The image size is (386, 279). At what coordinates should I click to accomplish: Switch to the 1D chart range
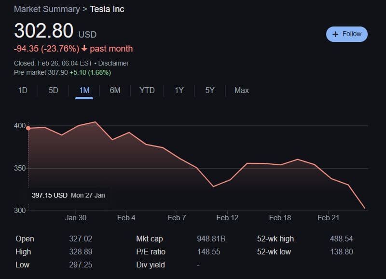click(x=23, y=90)
